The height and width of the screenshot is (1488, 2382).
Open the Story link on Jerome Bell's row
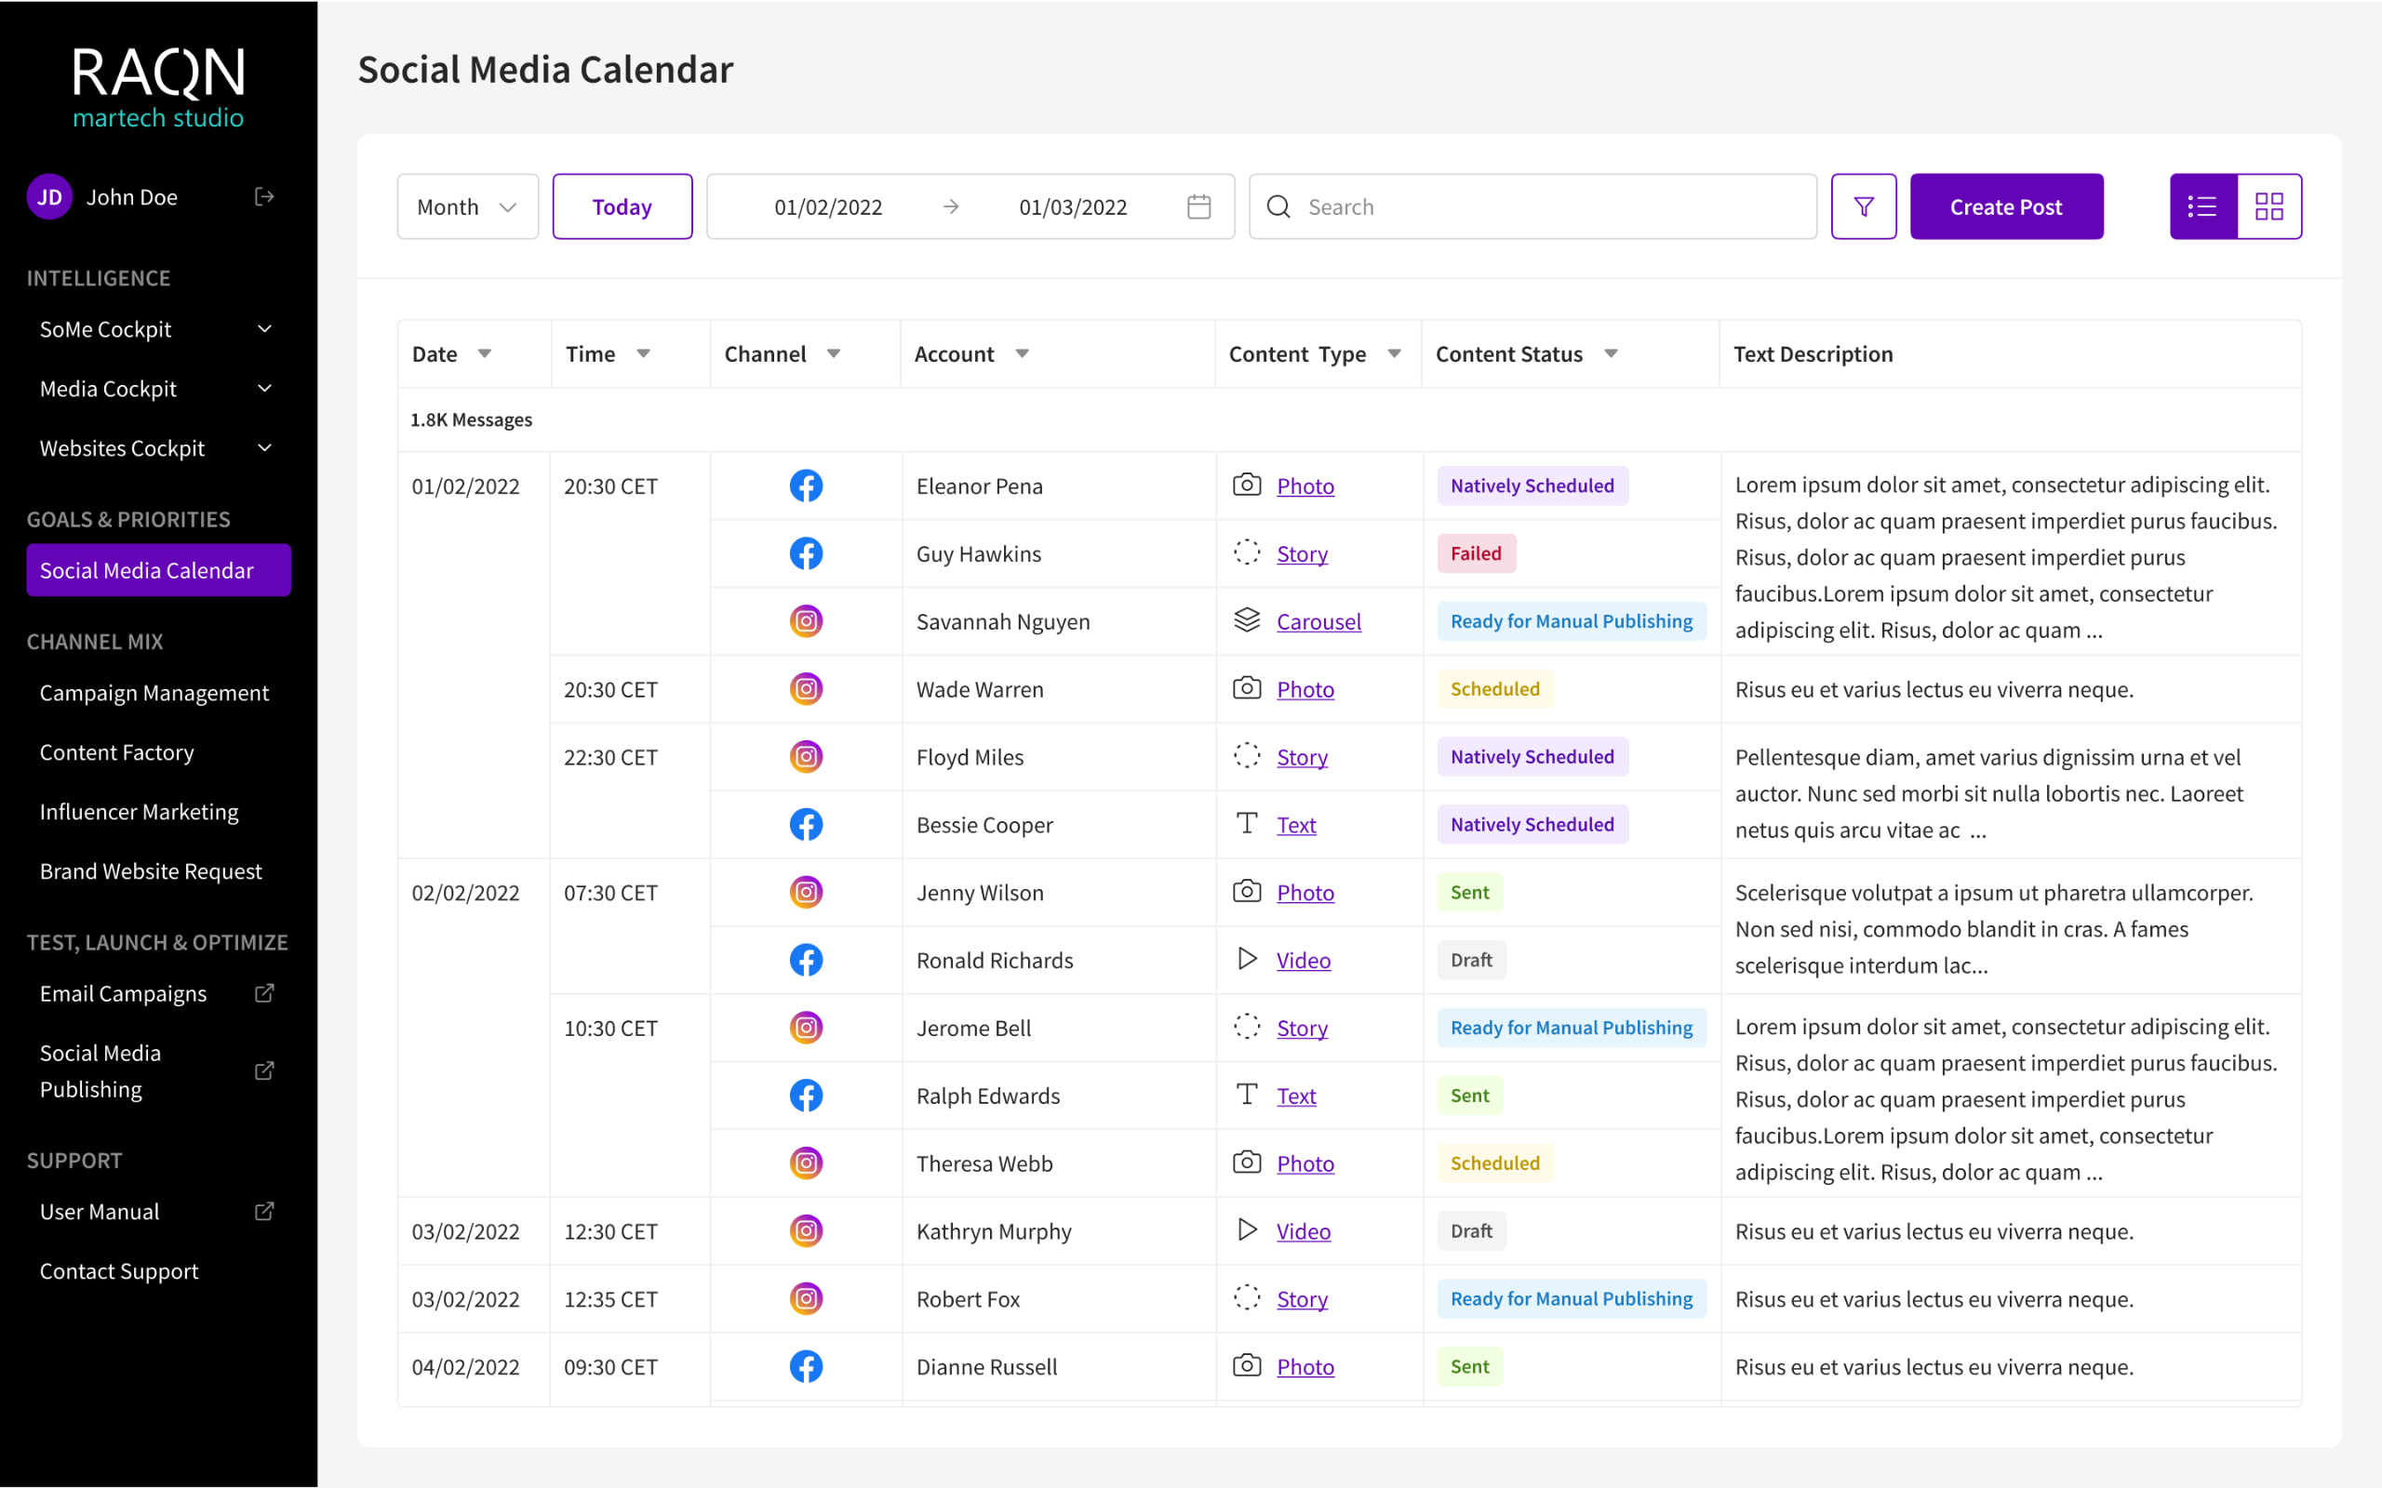click(x=1301, y=1028)
